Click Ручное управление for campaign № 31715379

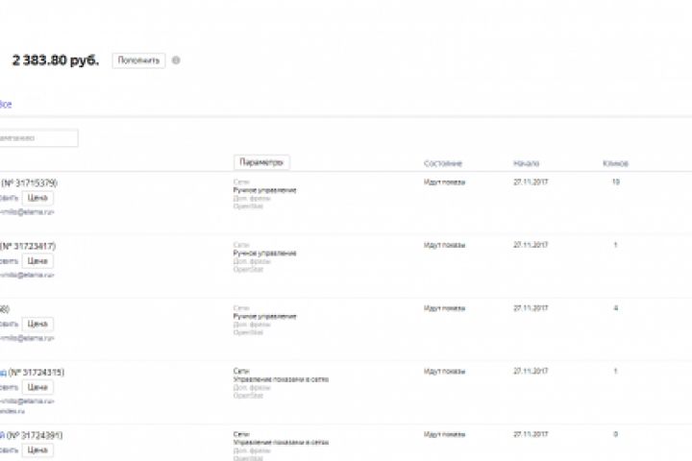[265, 190]
